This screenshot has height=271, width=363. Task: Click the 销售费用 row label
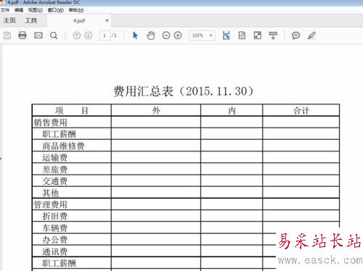[x=51, y=122]
